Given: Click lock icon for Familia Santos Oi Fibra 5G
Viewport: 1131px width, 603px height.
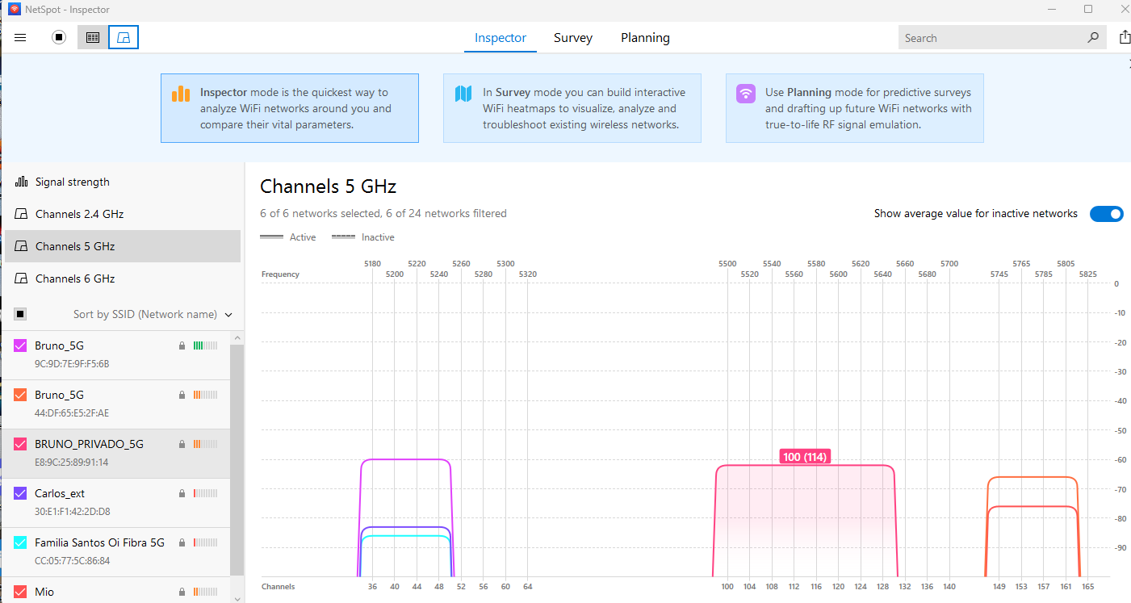Looking at the screenshot, I should [x=183, y=542].
